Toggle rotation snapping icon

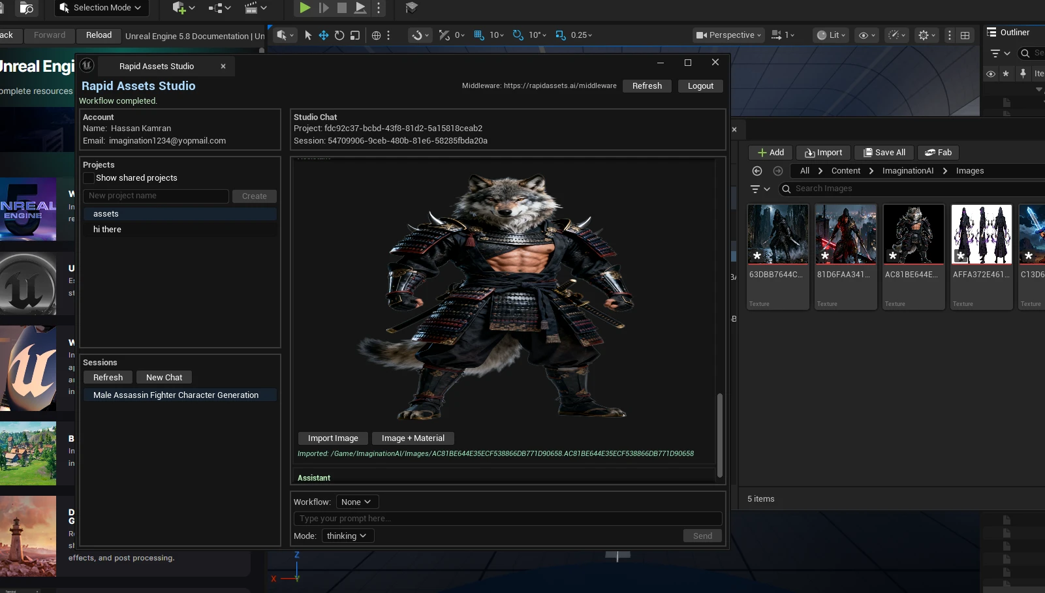tap(518, 35)
